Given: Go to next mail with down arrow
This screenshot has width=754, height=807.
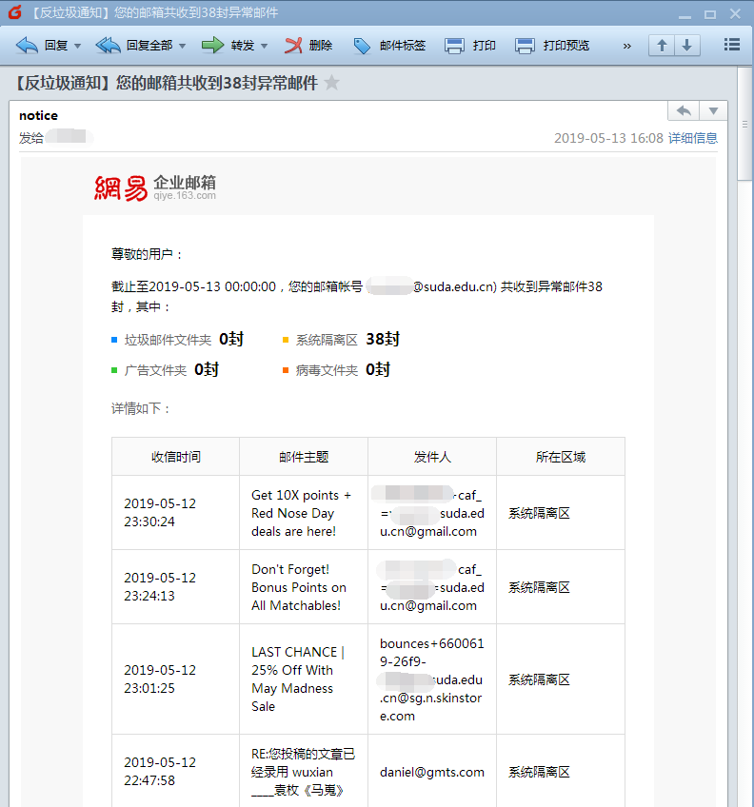Looking at the screenshot, I should pos(685,46).
